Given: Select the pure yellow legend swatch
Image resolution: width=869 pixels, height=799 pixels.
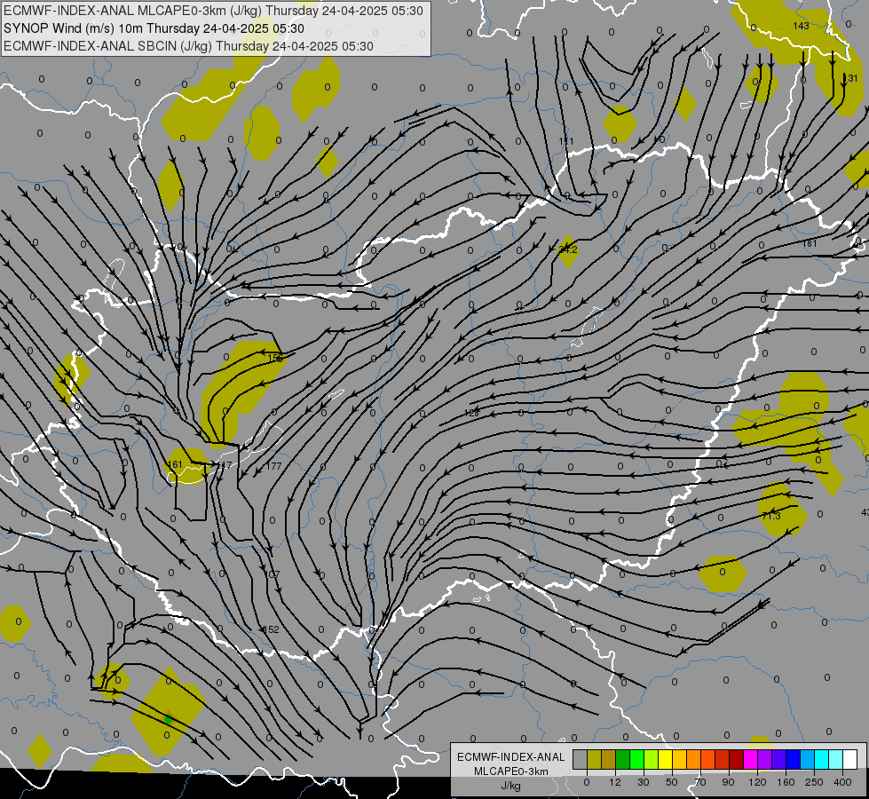Looking at the screenshot, I should click(x=665, y=759).
